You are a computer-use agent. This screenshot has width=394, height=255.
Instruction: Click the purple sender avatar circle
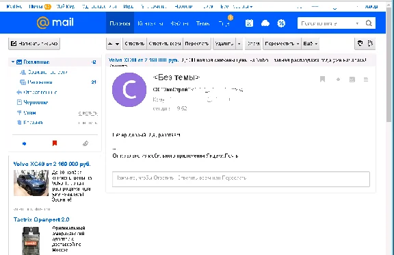[129, 90]
